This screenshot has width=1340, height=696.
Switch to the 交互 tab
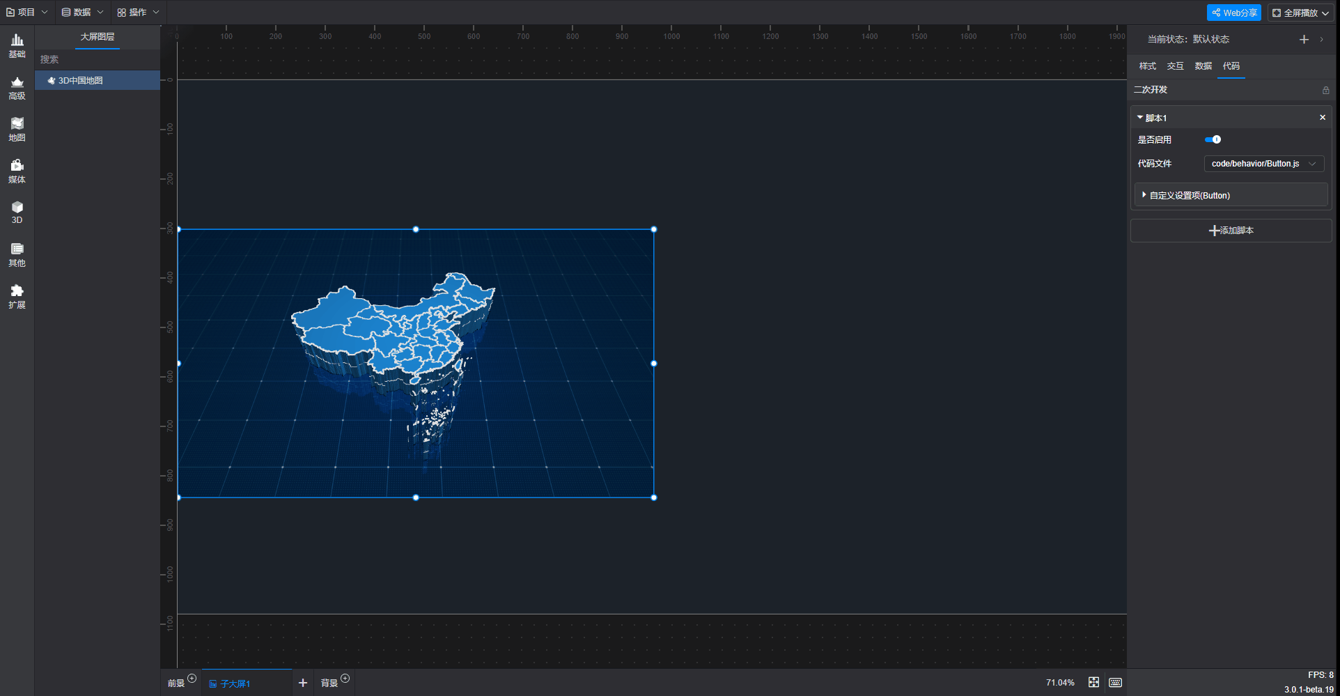click(1175, 66)
